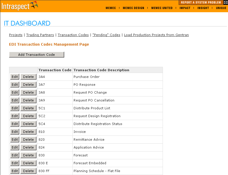
Task: Select the 'Application Advice' description
Action: coord(89,147)
